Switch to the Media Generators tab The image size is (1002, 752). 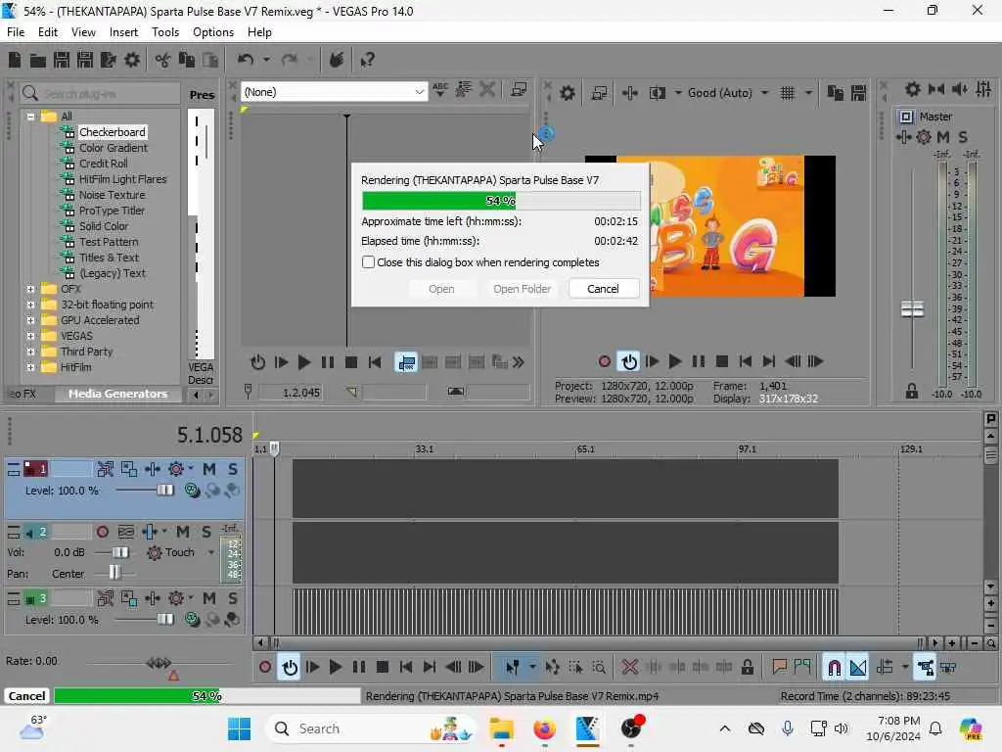coord(117,394)
